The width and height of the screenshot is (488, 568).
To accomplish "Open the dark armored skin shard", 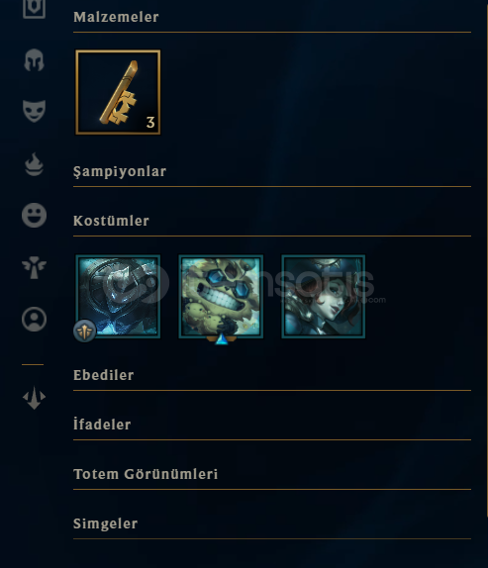I will (x=118, y=296).
